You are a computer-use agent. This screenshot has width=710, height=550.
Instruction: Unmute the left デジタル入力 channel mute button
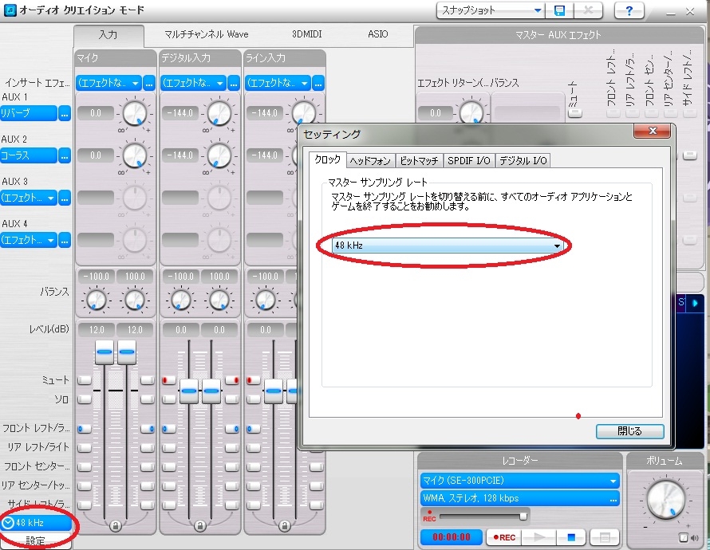tap(168, 381)
